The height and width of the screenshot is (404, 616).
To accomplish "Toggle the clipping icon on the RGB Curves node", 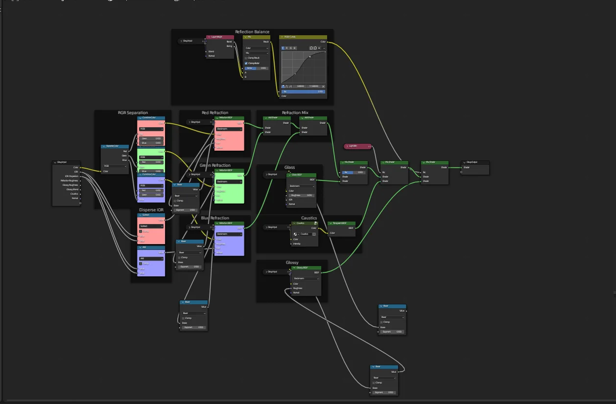I will (319, 47).
